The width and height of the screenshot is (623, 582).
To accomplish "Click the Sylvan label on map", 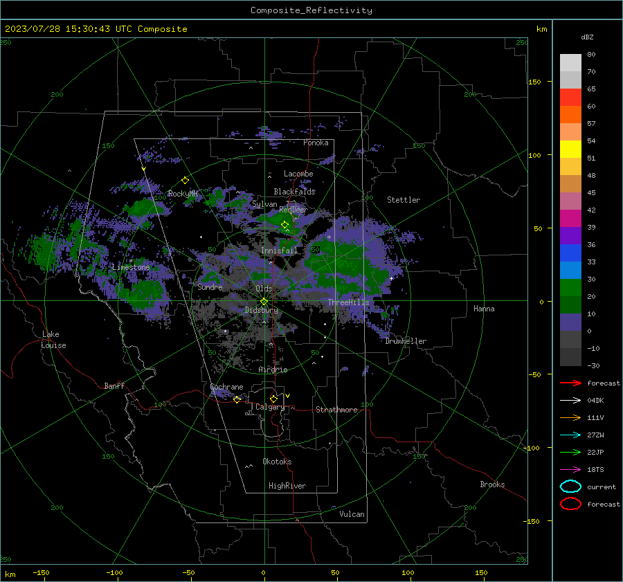I will (x=264, y=204).
